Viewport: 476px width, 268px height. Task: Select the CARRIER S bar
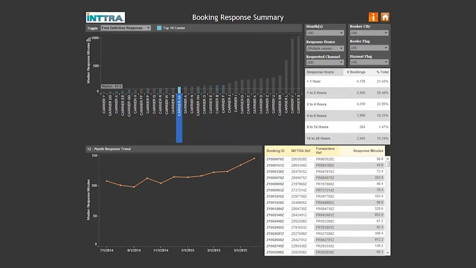(299, 64)
